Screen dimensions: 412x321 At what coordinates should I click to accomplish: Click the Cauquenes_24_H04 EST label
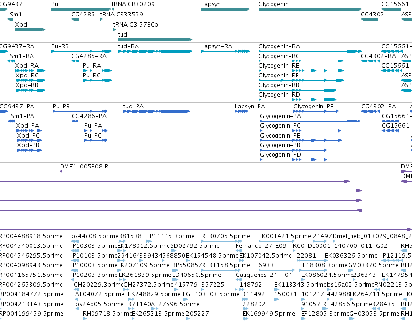264,275
